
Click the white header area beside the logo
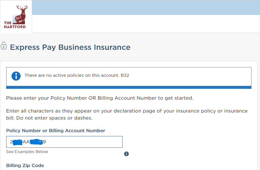point(146,24)
